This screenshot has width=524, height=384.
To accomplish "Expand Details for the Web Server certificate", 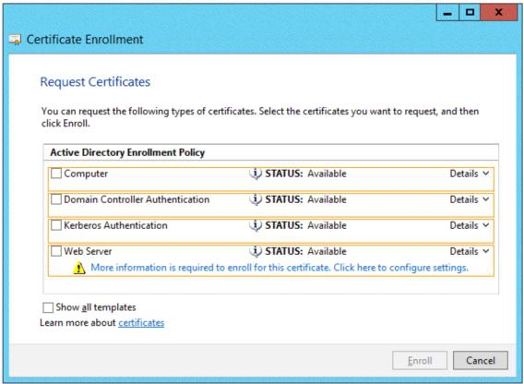I will point(470,251).
